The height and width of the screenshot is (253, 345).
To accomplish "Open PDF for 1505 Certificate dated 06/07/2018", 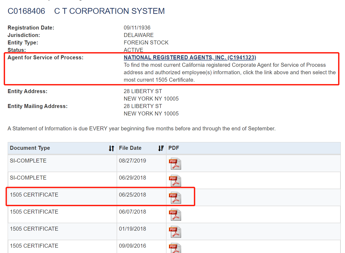I will pos(175,215).
